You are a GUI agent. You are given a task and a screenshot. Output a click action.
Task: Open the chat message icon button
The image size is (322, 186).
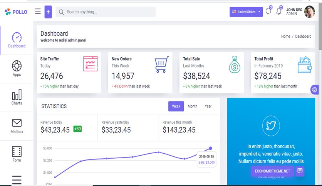tap(300, 171)
